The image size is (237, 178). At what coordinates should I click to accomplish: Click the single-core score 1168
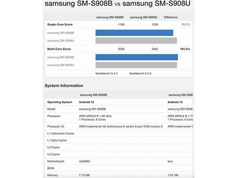point(121,24)
